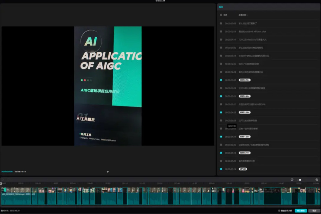Uncheck the 00:00:31:14 pause row

[221, 137]
